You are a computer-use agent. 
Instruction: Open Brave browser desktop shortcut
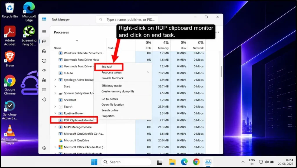coord(10,59)
